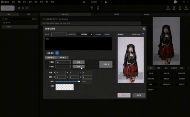
Task: Click the one-click generate button
Action: [x=106, y=64]
